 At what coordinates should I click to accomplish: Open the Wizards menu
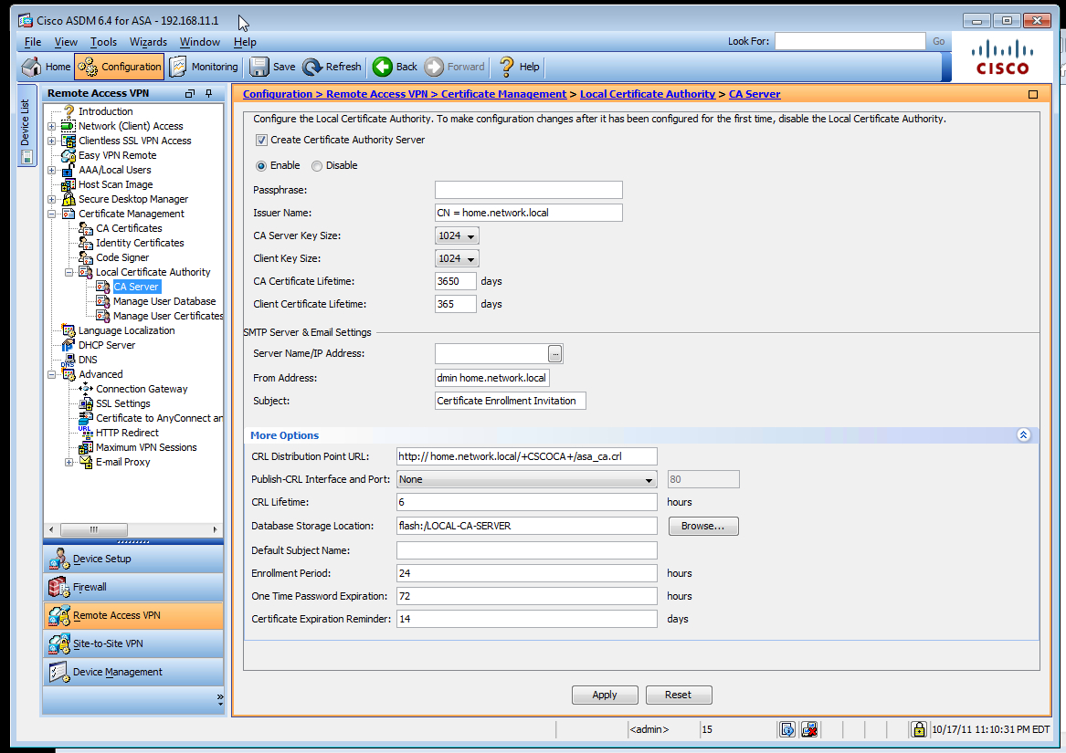[x=148, y=42]
